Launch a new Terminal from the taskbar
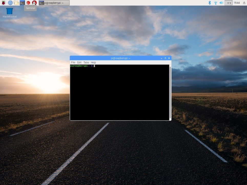The image size is (247, 185). point(22,3)
